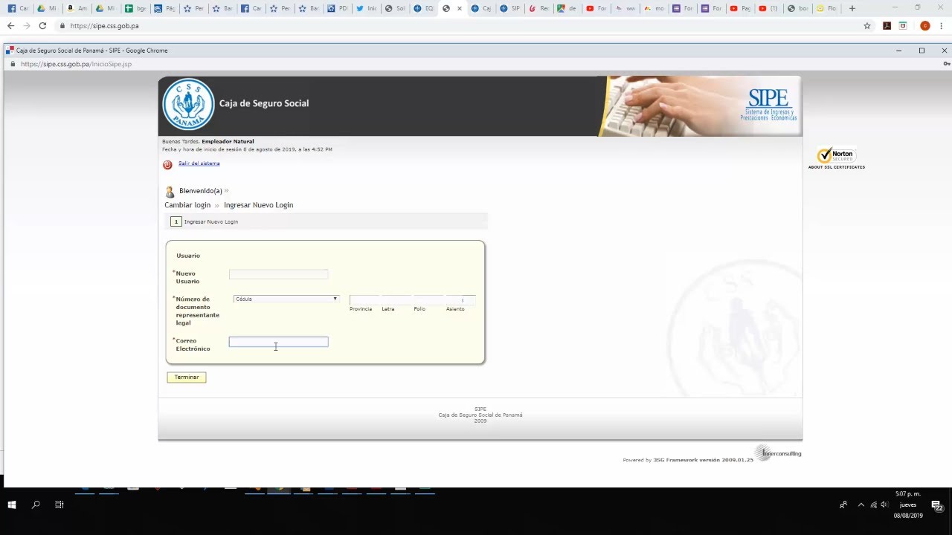Focus the Nuevo Usuario input field
Image resolution: width=952 pixels, height=535 pixels.
(x=278, y=274)
